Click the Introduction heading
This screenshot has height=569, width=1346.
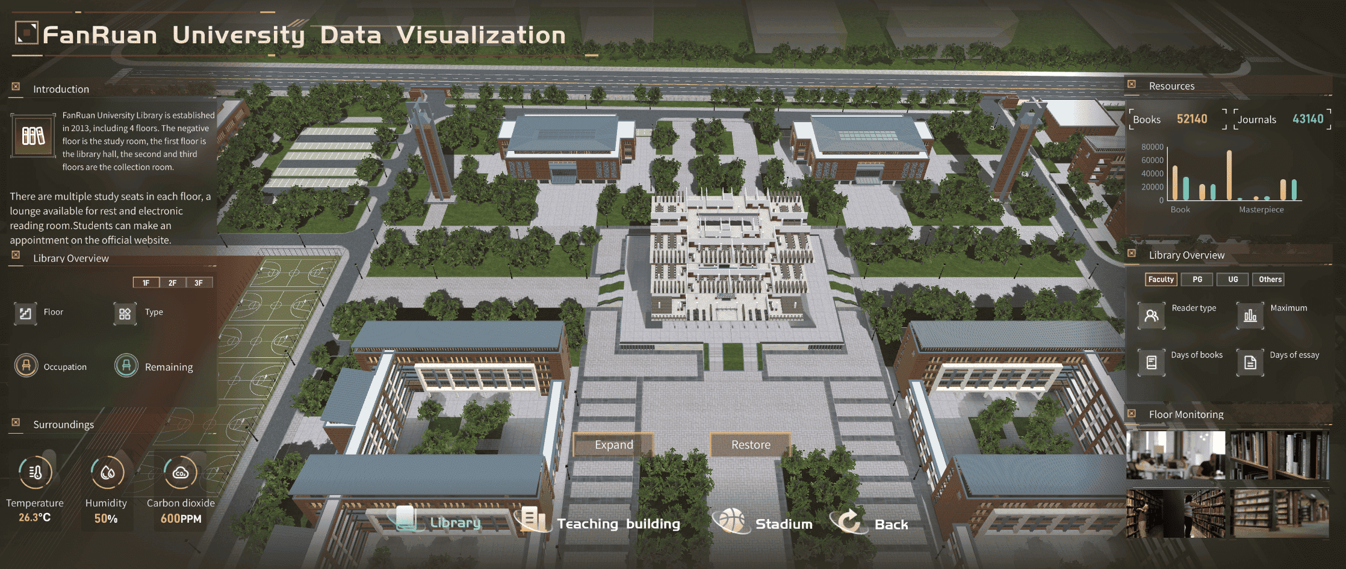[x=61, y=89]
